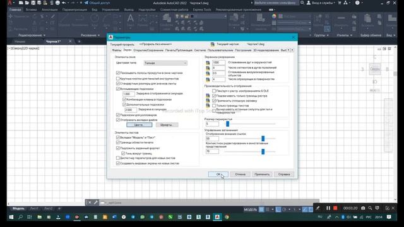Open Windows notification center
This screenshot has width=404, height=227.
click(389, 217)
